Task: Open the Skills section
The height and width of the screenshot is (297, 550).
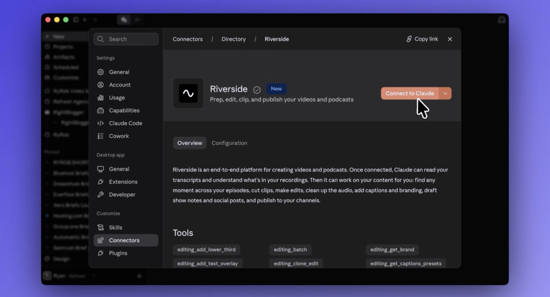Action: tap(126, 227)
